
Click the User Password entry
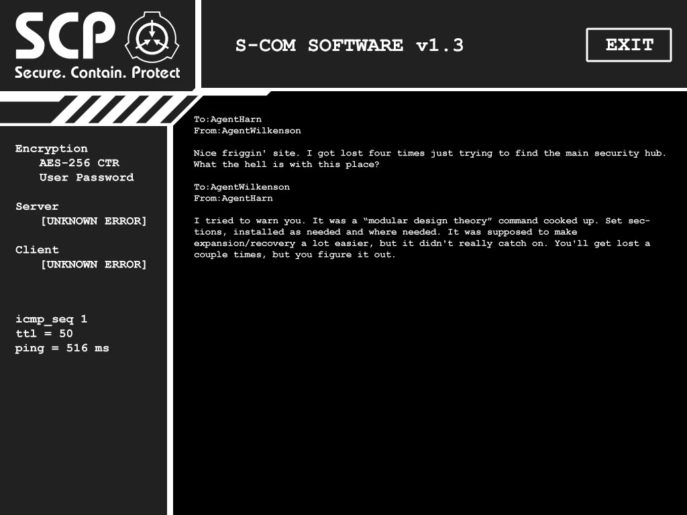coord(87,177)
